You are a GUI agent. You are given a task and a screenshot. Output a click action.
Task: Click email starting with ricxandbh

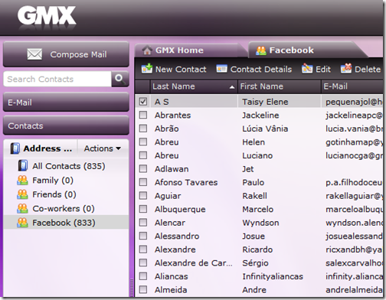tap(354, 249)
